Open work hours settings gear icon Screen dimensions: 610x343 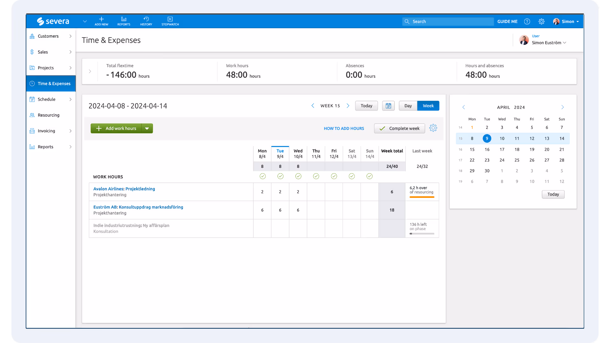(x=433, y=128)
